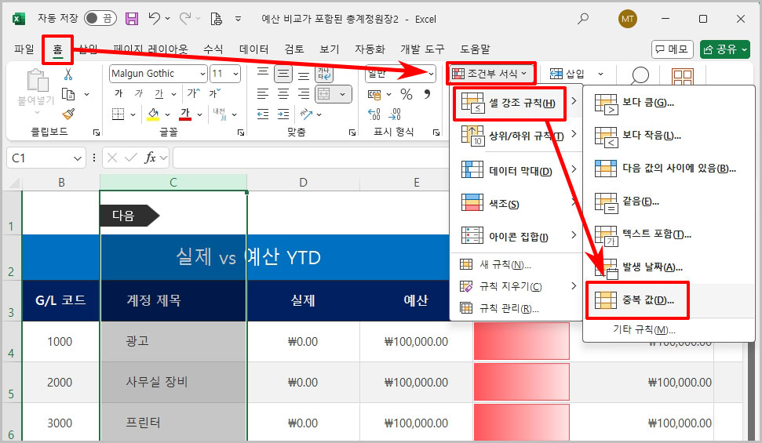Click the formula bar input field
This screenshot has width=762, height=443.
311,158
